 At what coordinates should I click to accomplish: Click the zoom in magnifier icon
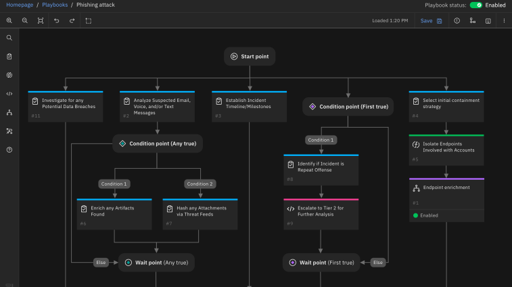[9, 21]
